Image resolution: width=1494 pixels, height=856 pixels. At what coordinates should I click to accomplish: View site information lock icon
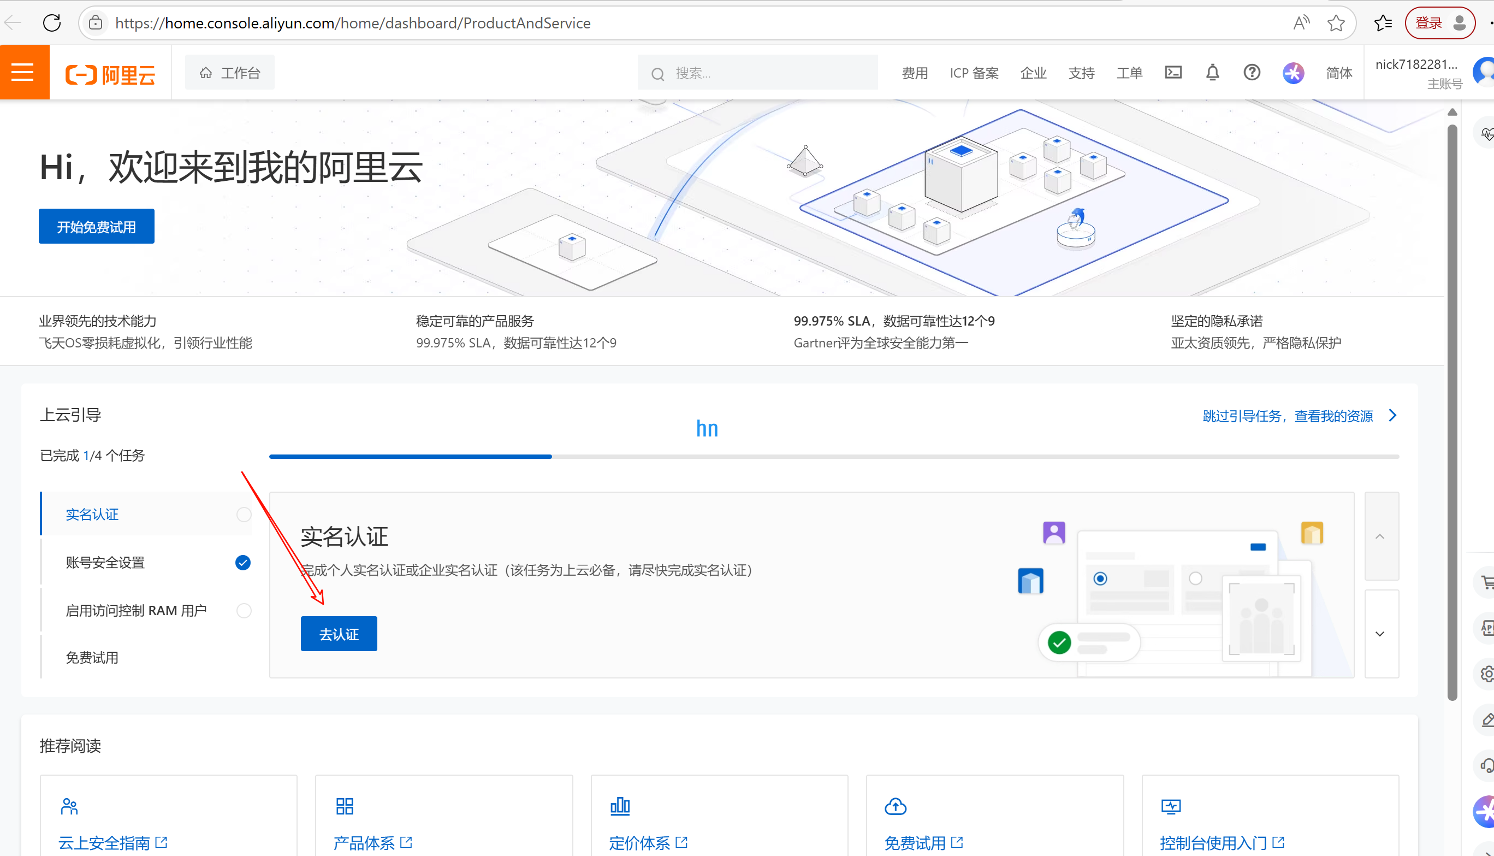95,23
